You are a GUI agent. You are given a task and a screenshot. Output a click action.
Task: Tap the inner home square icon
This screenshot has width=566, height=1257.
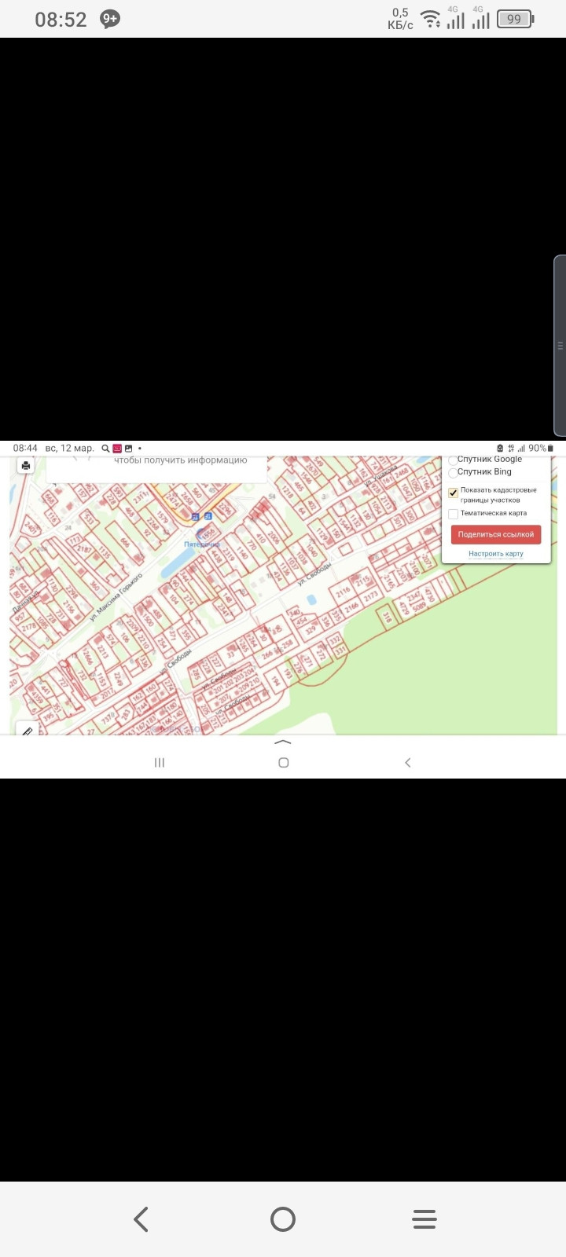(284, 763)
